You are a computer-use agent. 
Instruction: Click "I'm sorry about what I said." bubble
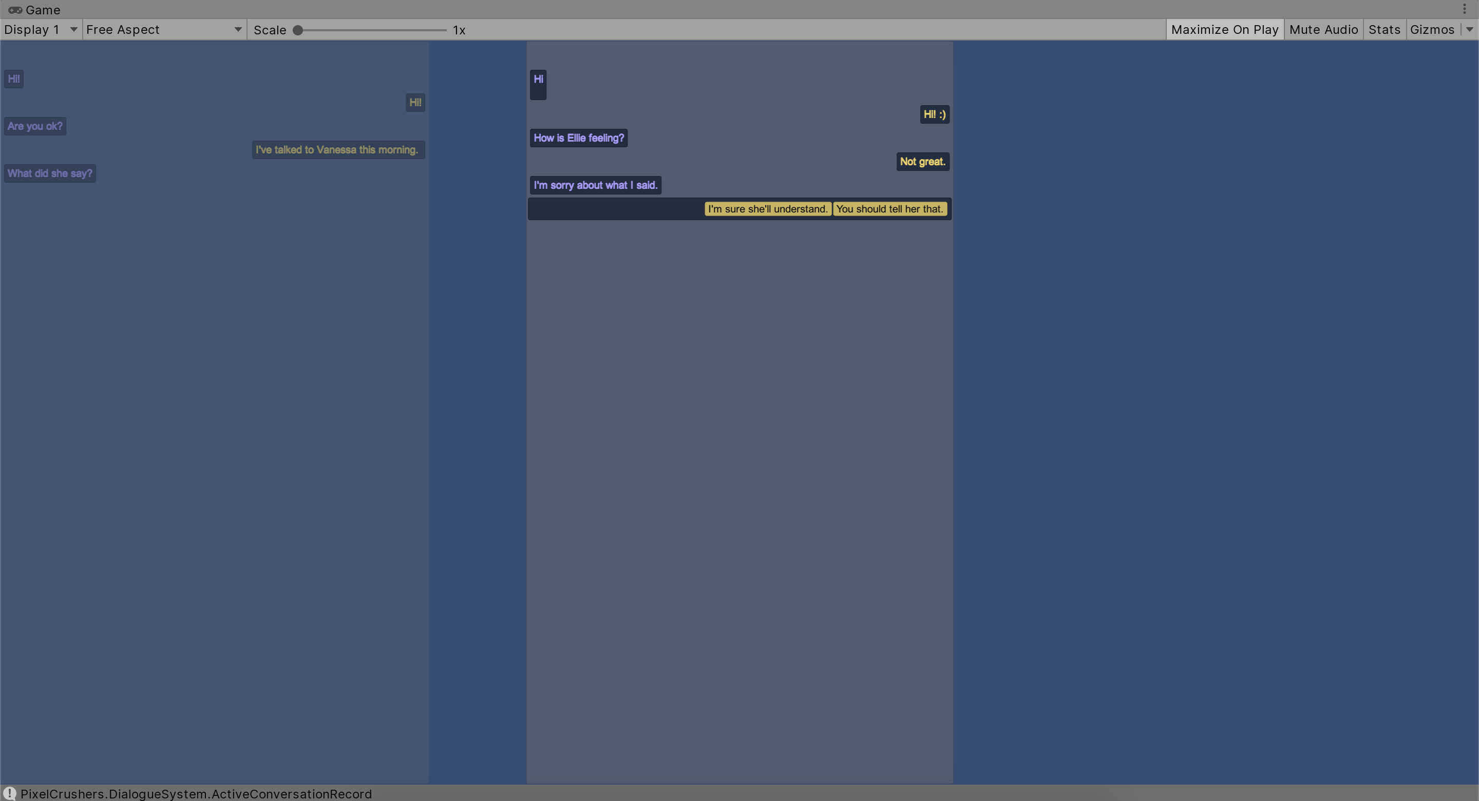595,185
